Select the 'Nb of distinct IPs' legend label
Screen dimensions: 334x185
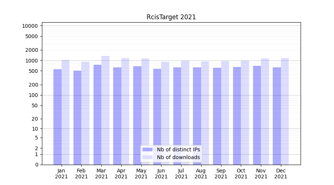[178, 149]
